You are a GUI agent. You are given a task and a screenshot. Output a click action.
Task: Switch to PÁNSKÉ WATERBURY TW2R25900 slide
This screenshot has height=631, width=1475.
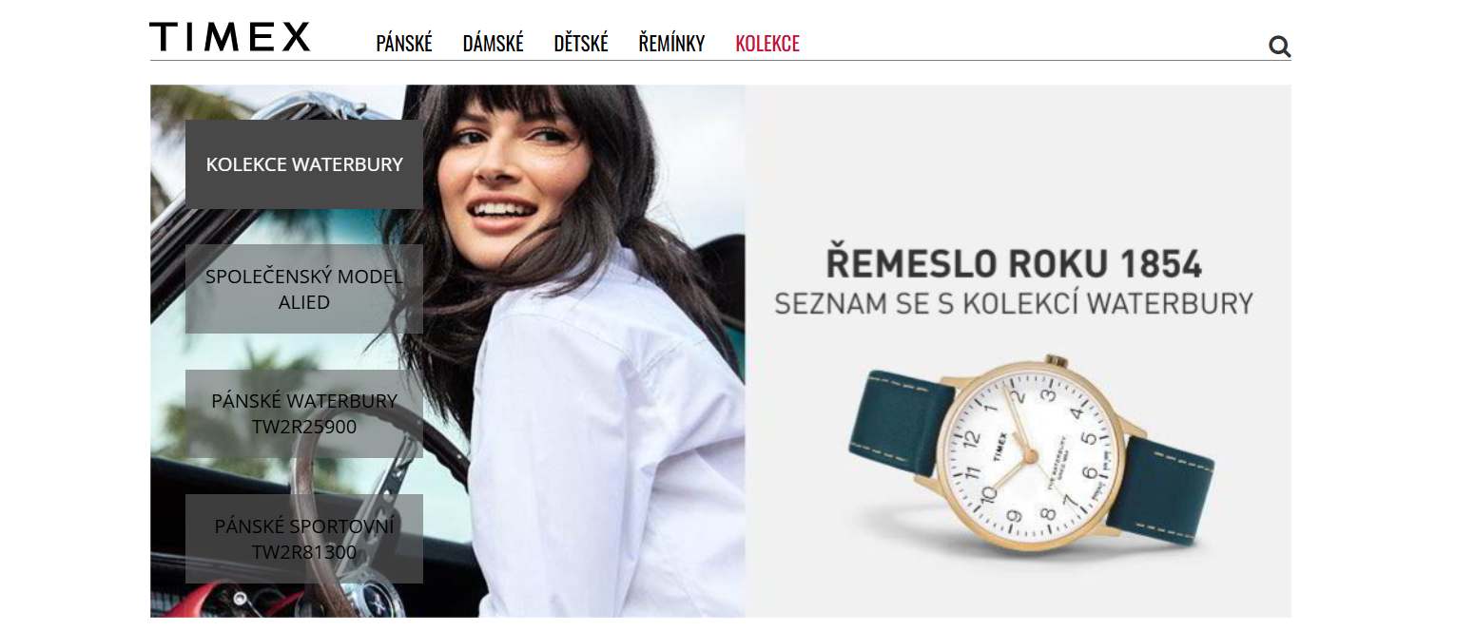(304, 413)
